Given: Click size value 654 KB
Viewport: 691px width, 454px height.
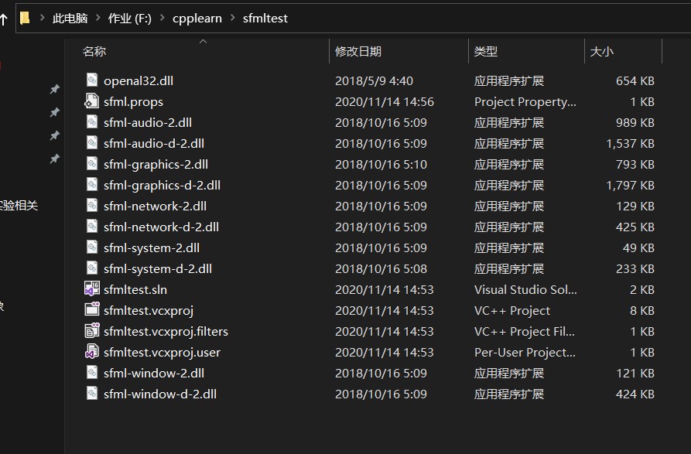Looking at the screenshot, I should point(635,81).
